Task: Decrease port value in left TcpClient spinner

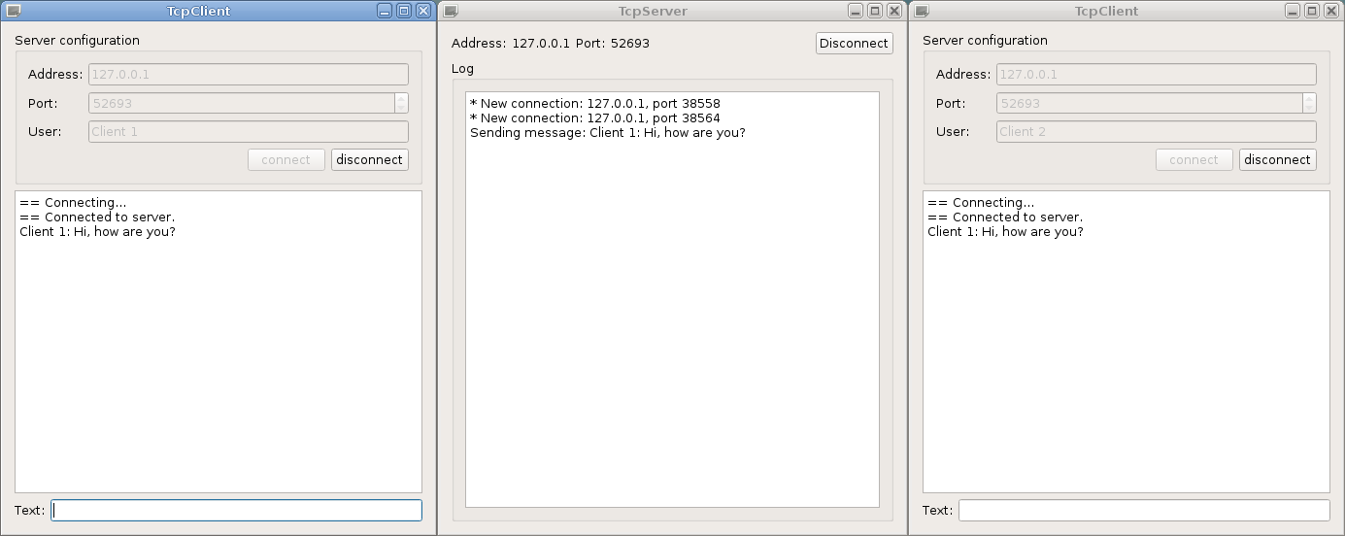Action: 402,108
